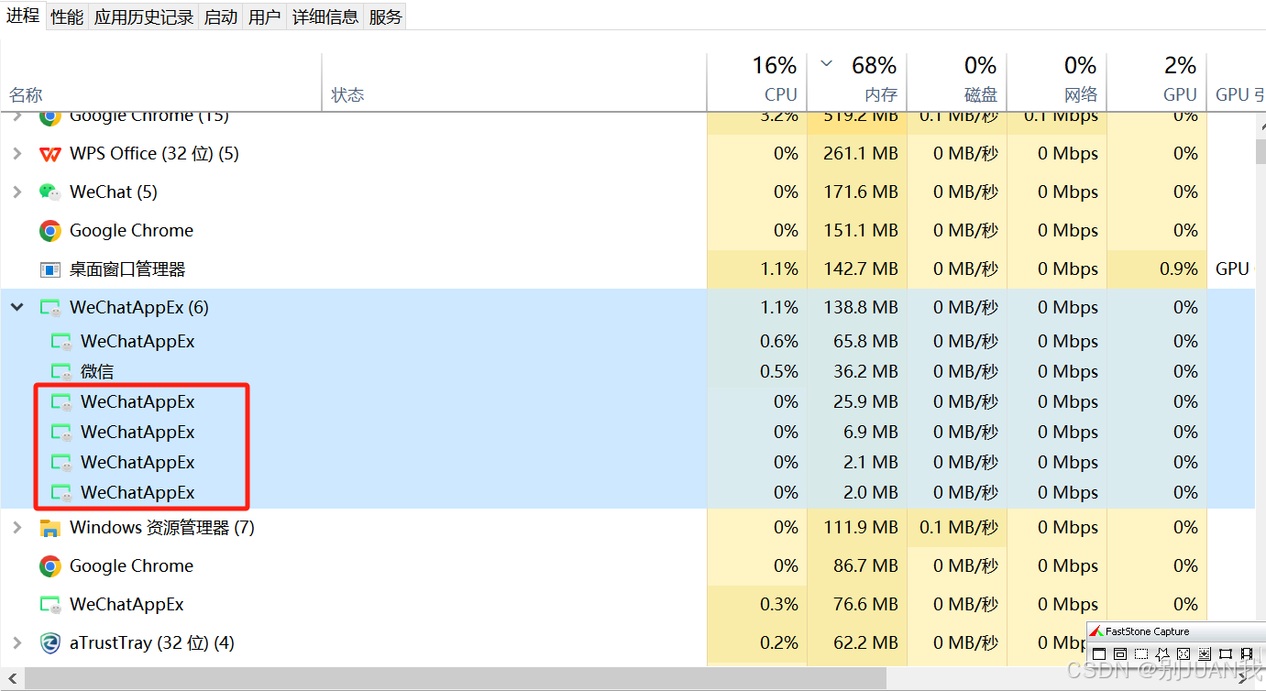Click the horizontal scrollbar thumb
Viewport: 1266px width, 691px height.
pos(456,678)
